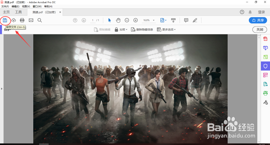Click the 登录 sign-in link
This screenshot has width=270, height=145.
click(261, 12)
